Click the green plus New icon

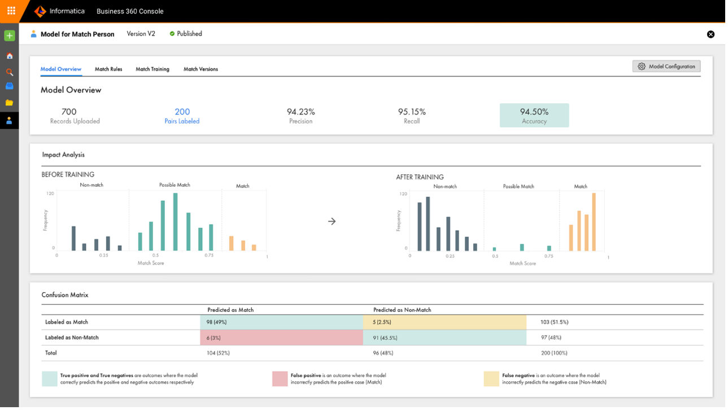(x=10, y=36)
